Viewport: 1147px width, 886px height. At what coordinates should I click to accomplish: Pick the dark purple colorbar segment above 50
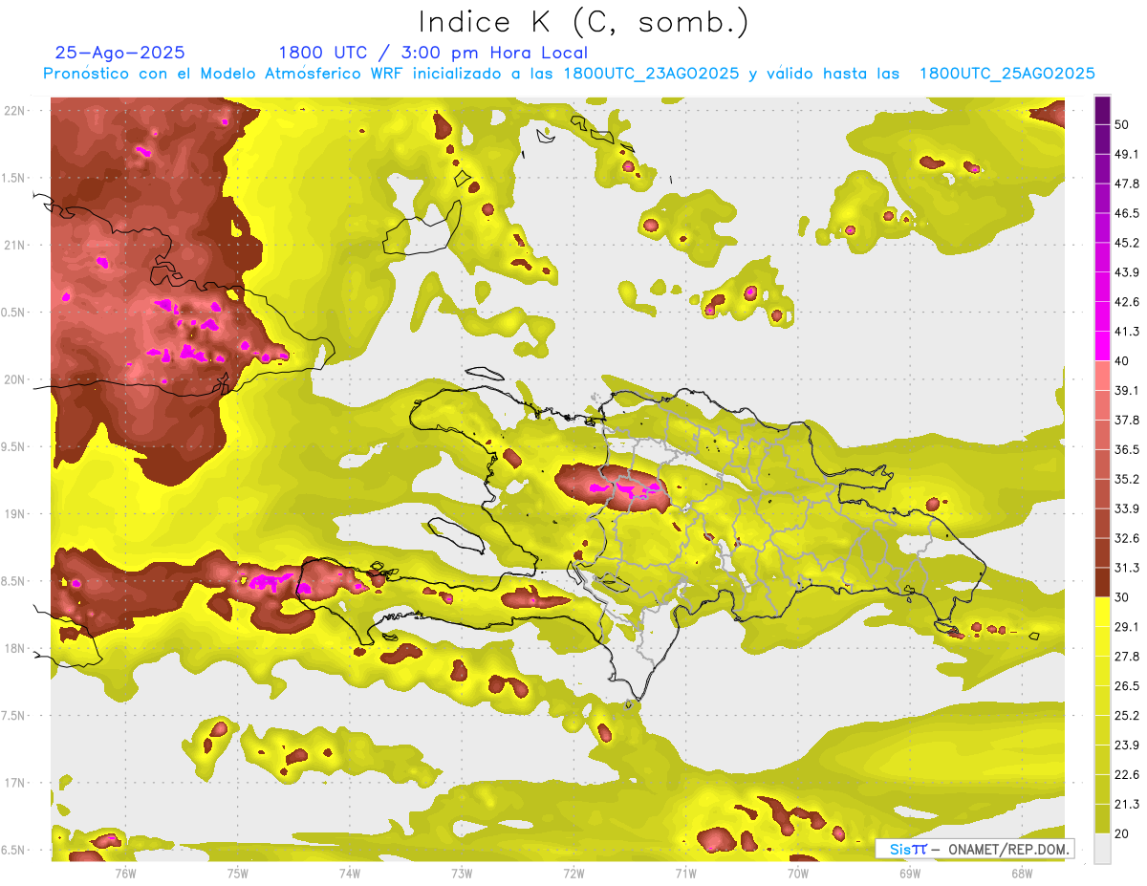(1102, 110)
